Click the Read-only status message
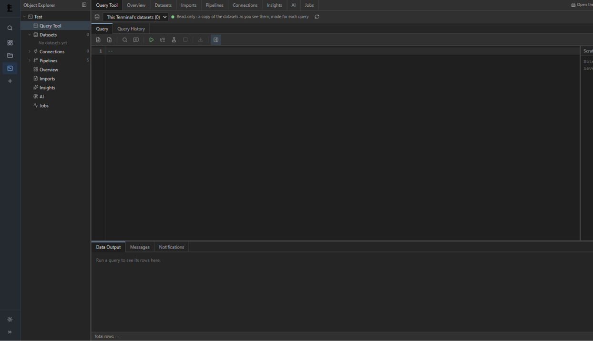This screenshot has height=341, width=593. click(243, 17)
